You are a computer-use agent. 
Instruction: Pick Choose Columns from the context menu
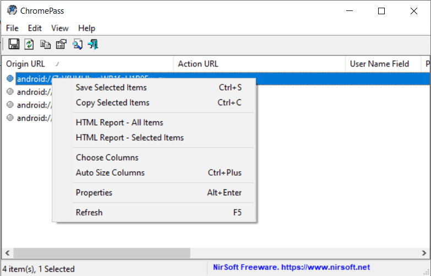[x=107, y=157]
